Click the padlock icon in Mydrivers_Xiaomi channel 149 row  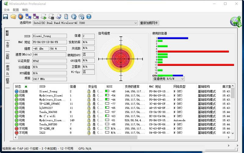tap(89, 120)
